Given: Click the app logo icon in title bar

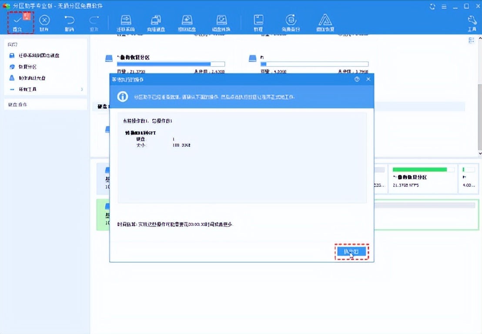Looking at the screenshot, I should [7, 6].
